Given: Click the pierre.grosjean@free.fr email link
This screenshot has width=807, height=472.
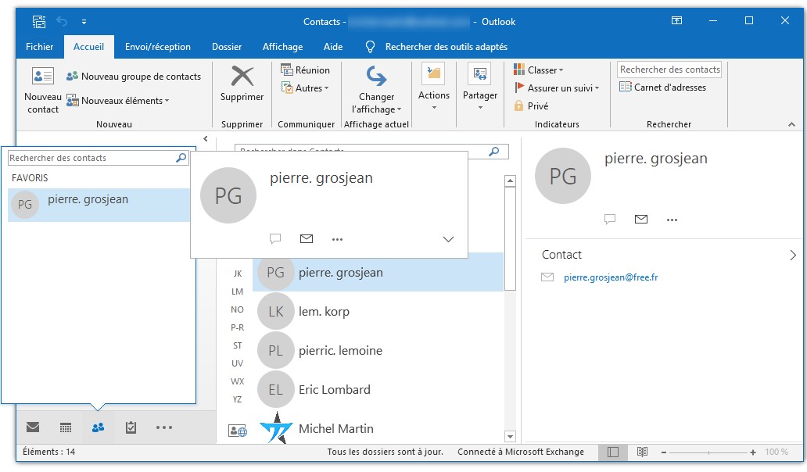Looking at the screenshot, I should pyautogui.click(x=611, y=277).
